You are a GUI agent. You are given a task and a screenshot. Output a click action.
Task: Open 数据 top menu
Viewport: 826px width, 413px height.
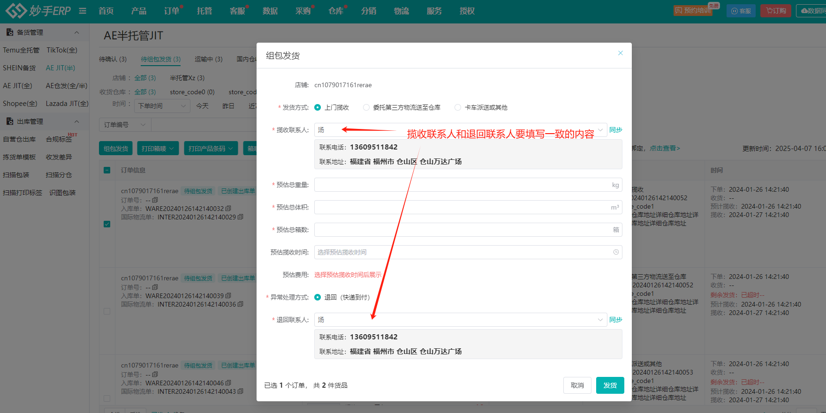coord(270,11)
